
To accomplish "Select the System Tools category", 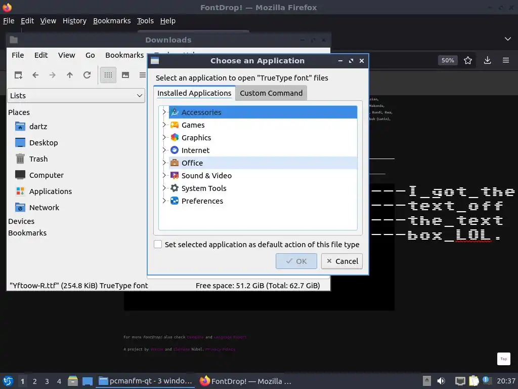I will pos(263,188).
